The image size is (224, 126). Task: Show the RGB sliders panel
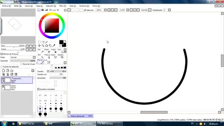[x=43, y=10]
